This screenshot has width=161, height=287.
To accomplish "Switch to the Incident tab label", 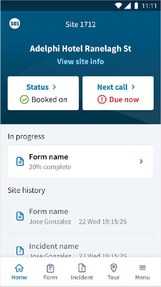I will click(82, 277).
